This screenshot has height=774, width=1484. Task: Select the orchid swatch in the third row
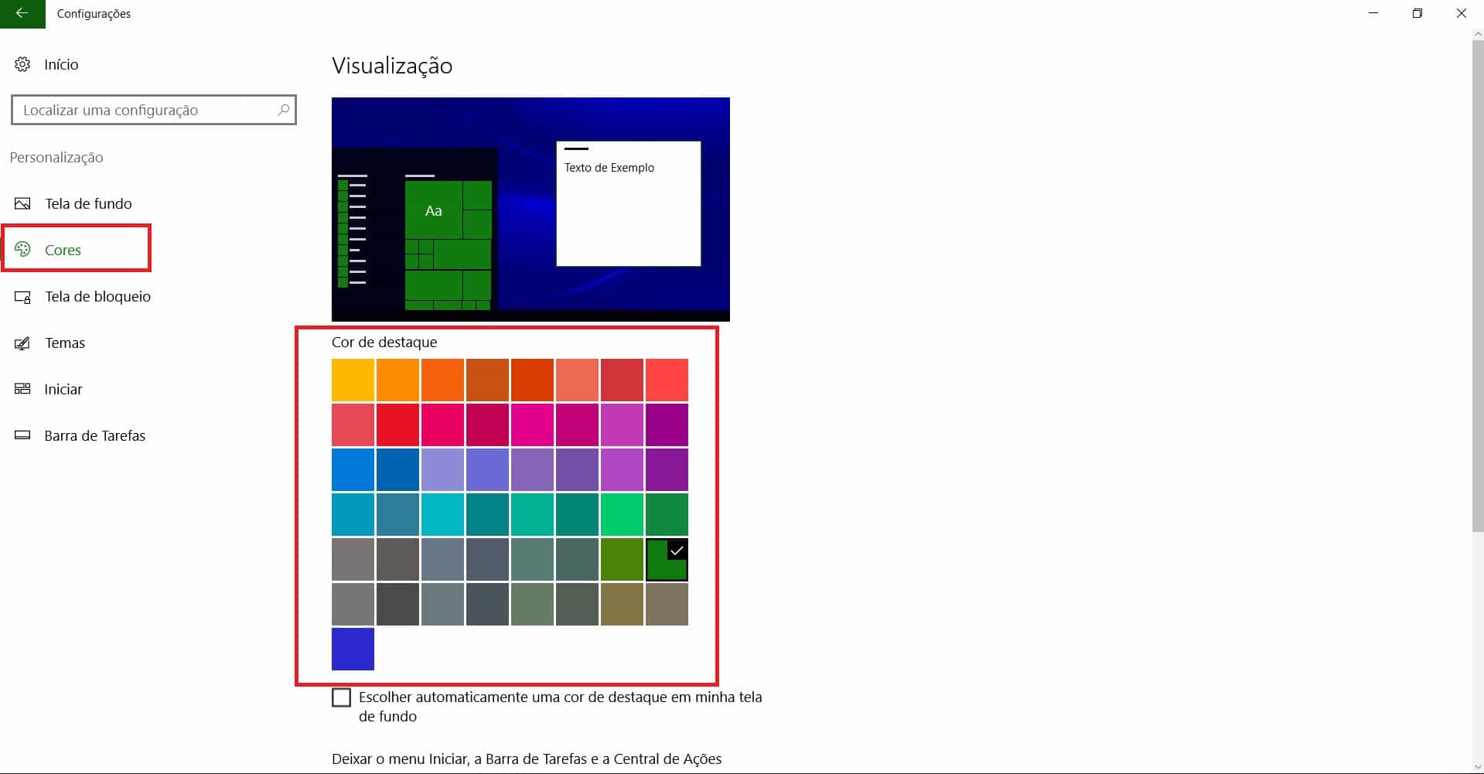[x=622, y=469]
